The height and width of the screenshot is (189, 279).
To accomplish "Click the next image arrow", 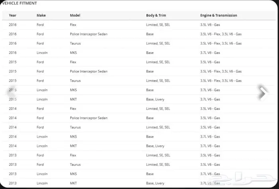I will pos(263,93).
